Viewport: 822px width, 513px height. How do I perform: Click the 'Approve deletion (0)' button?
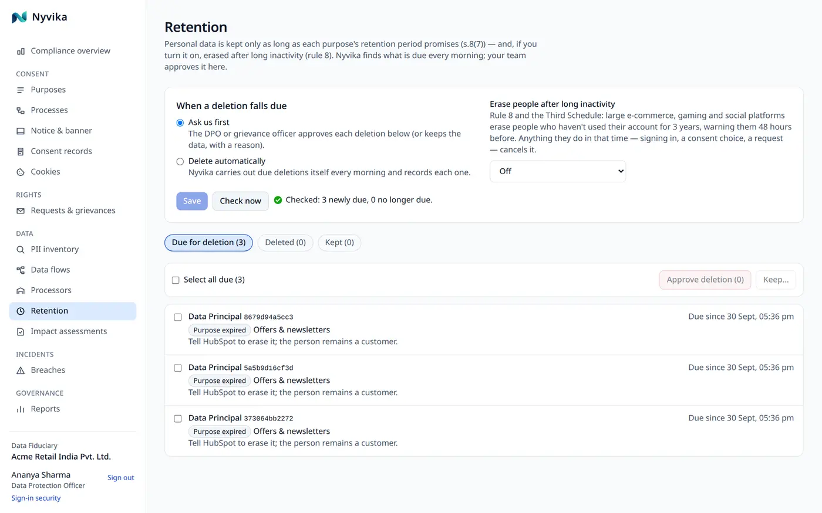click(705, 280)
